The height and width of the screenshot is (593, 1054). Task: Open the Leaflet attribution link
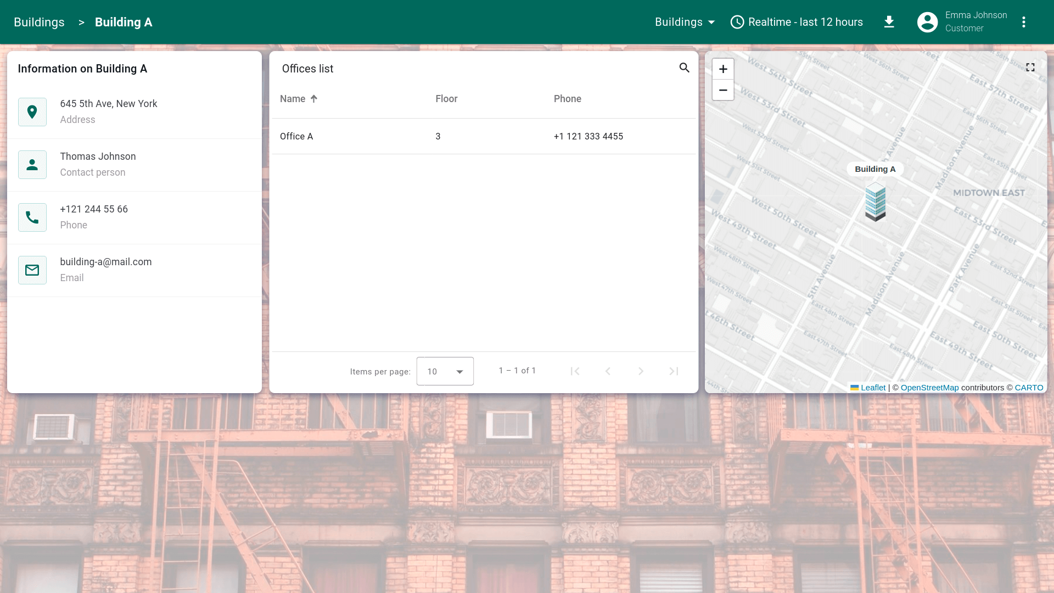coord(872,388)
